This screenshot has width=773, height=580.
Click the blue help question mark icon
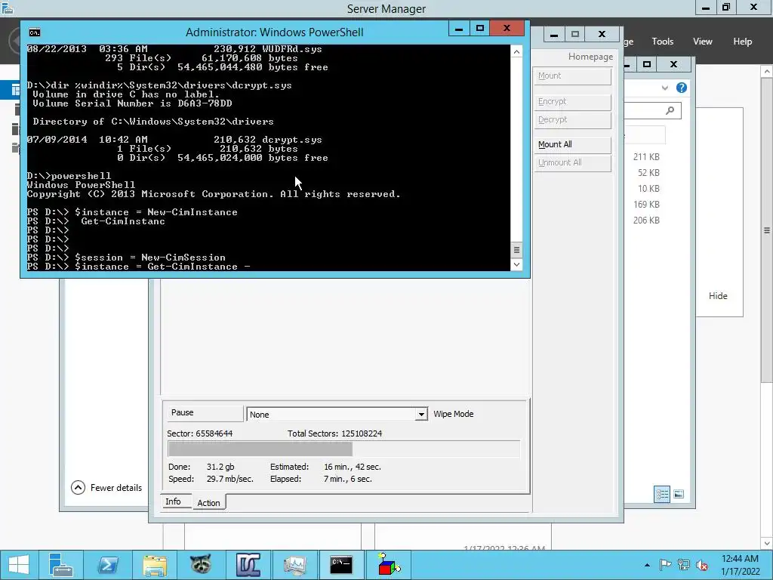pyautogui.click(x=682, y=88)
